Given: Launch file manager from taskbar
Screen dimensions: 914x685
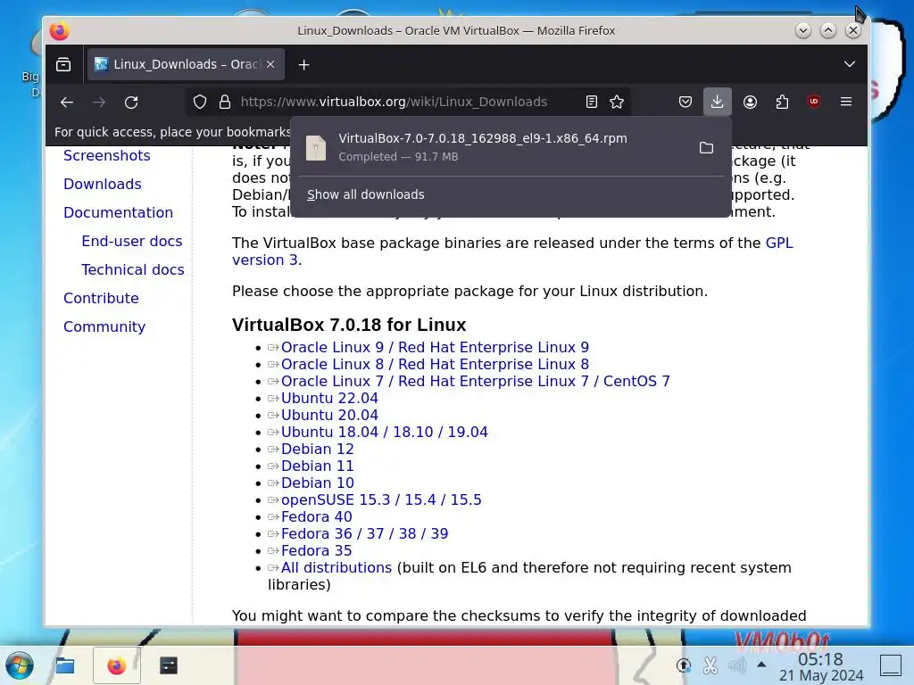Looking at the screenshot, I should (x=64, y=665).
